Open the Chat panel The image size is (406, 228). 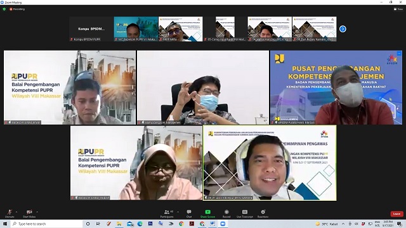click(189, 213)
